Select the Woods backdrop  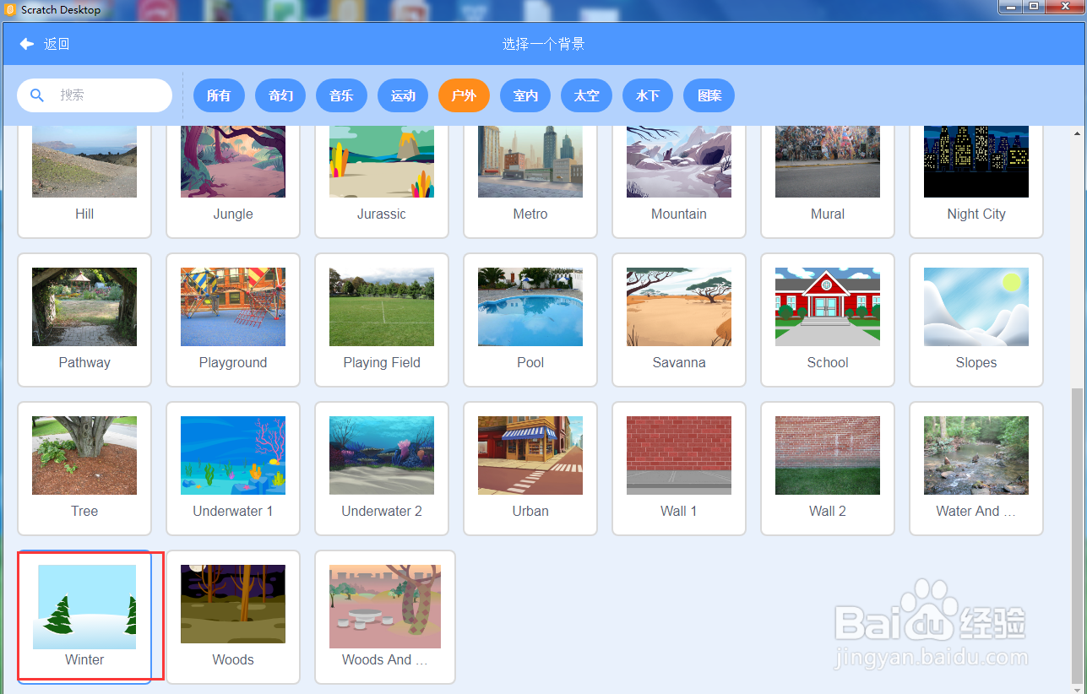tap(233, 617)
